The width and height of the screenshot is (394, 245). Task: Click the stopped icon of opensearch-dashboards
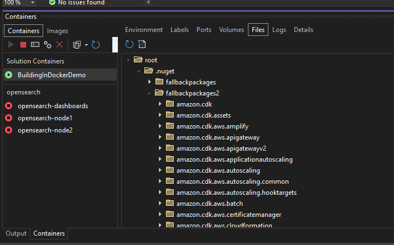tap(9, 106)
